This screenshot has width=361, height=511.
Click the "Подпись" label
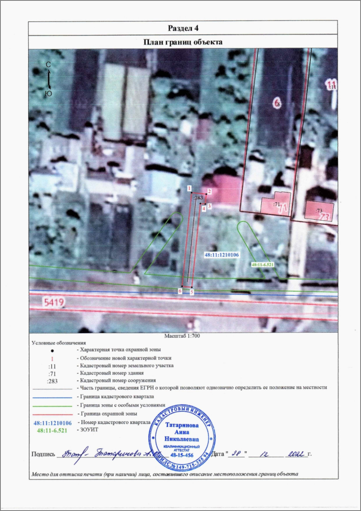pos(43,455)
